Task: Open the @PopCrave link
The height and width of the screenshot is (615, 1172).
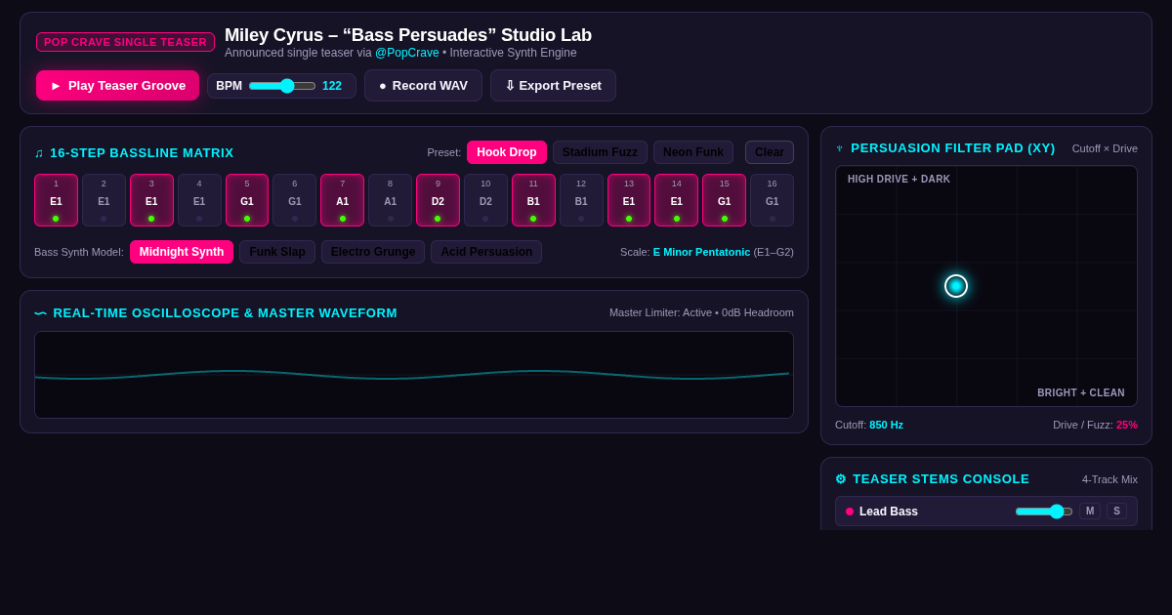Action: click(x=407, y=53)
